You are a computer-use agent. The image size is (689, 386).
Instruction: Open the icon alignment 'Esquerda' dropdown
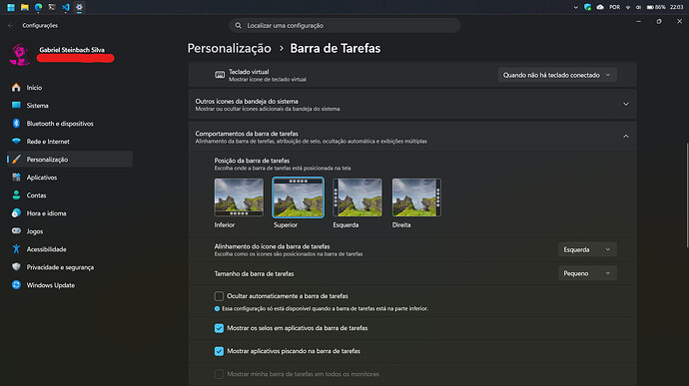pyautogui.click(x=587, y=249)
